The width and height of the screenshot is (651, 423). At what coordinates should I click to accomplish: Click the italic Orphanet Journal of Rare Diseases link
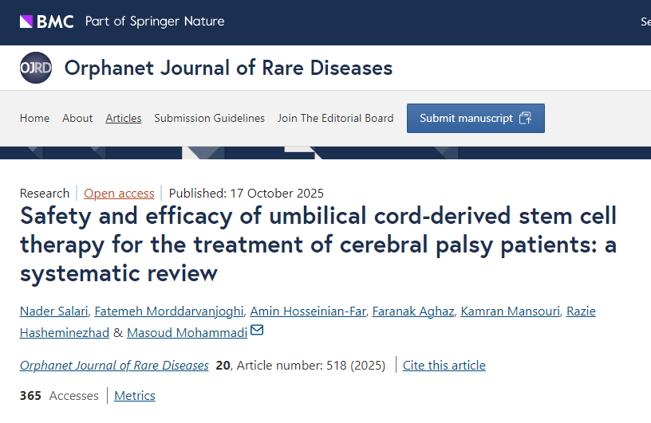coord(114,366)
